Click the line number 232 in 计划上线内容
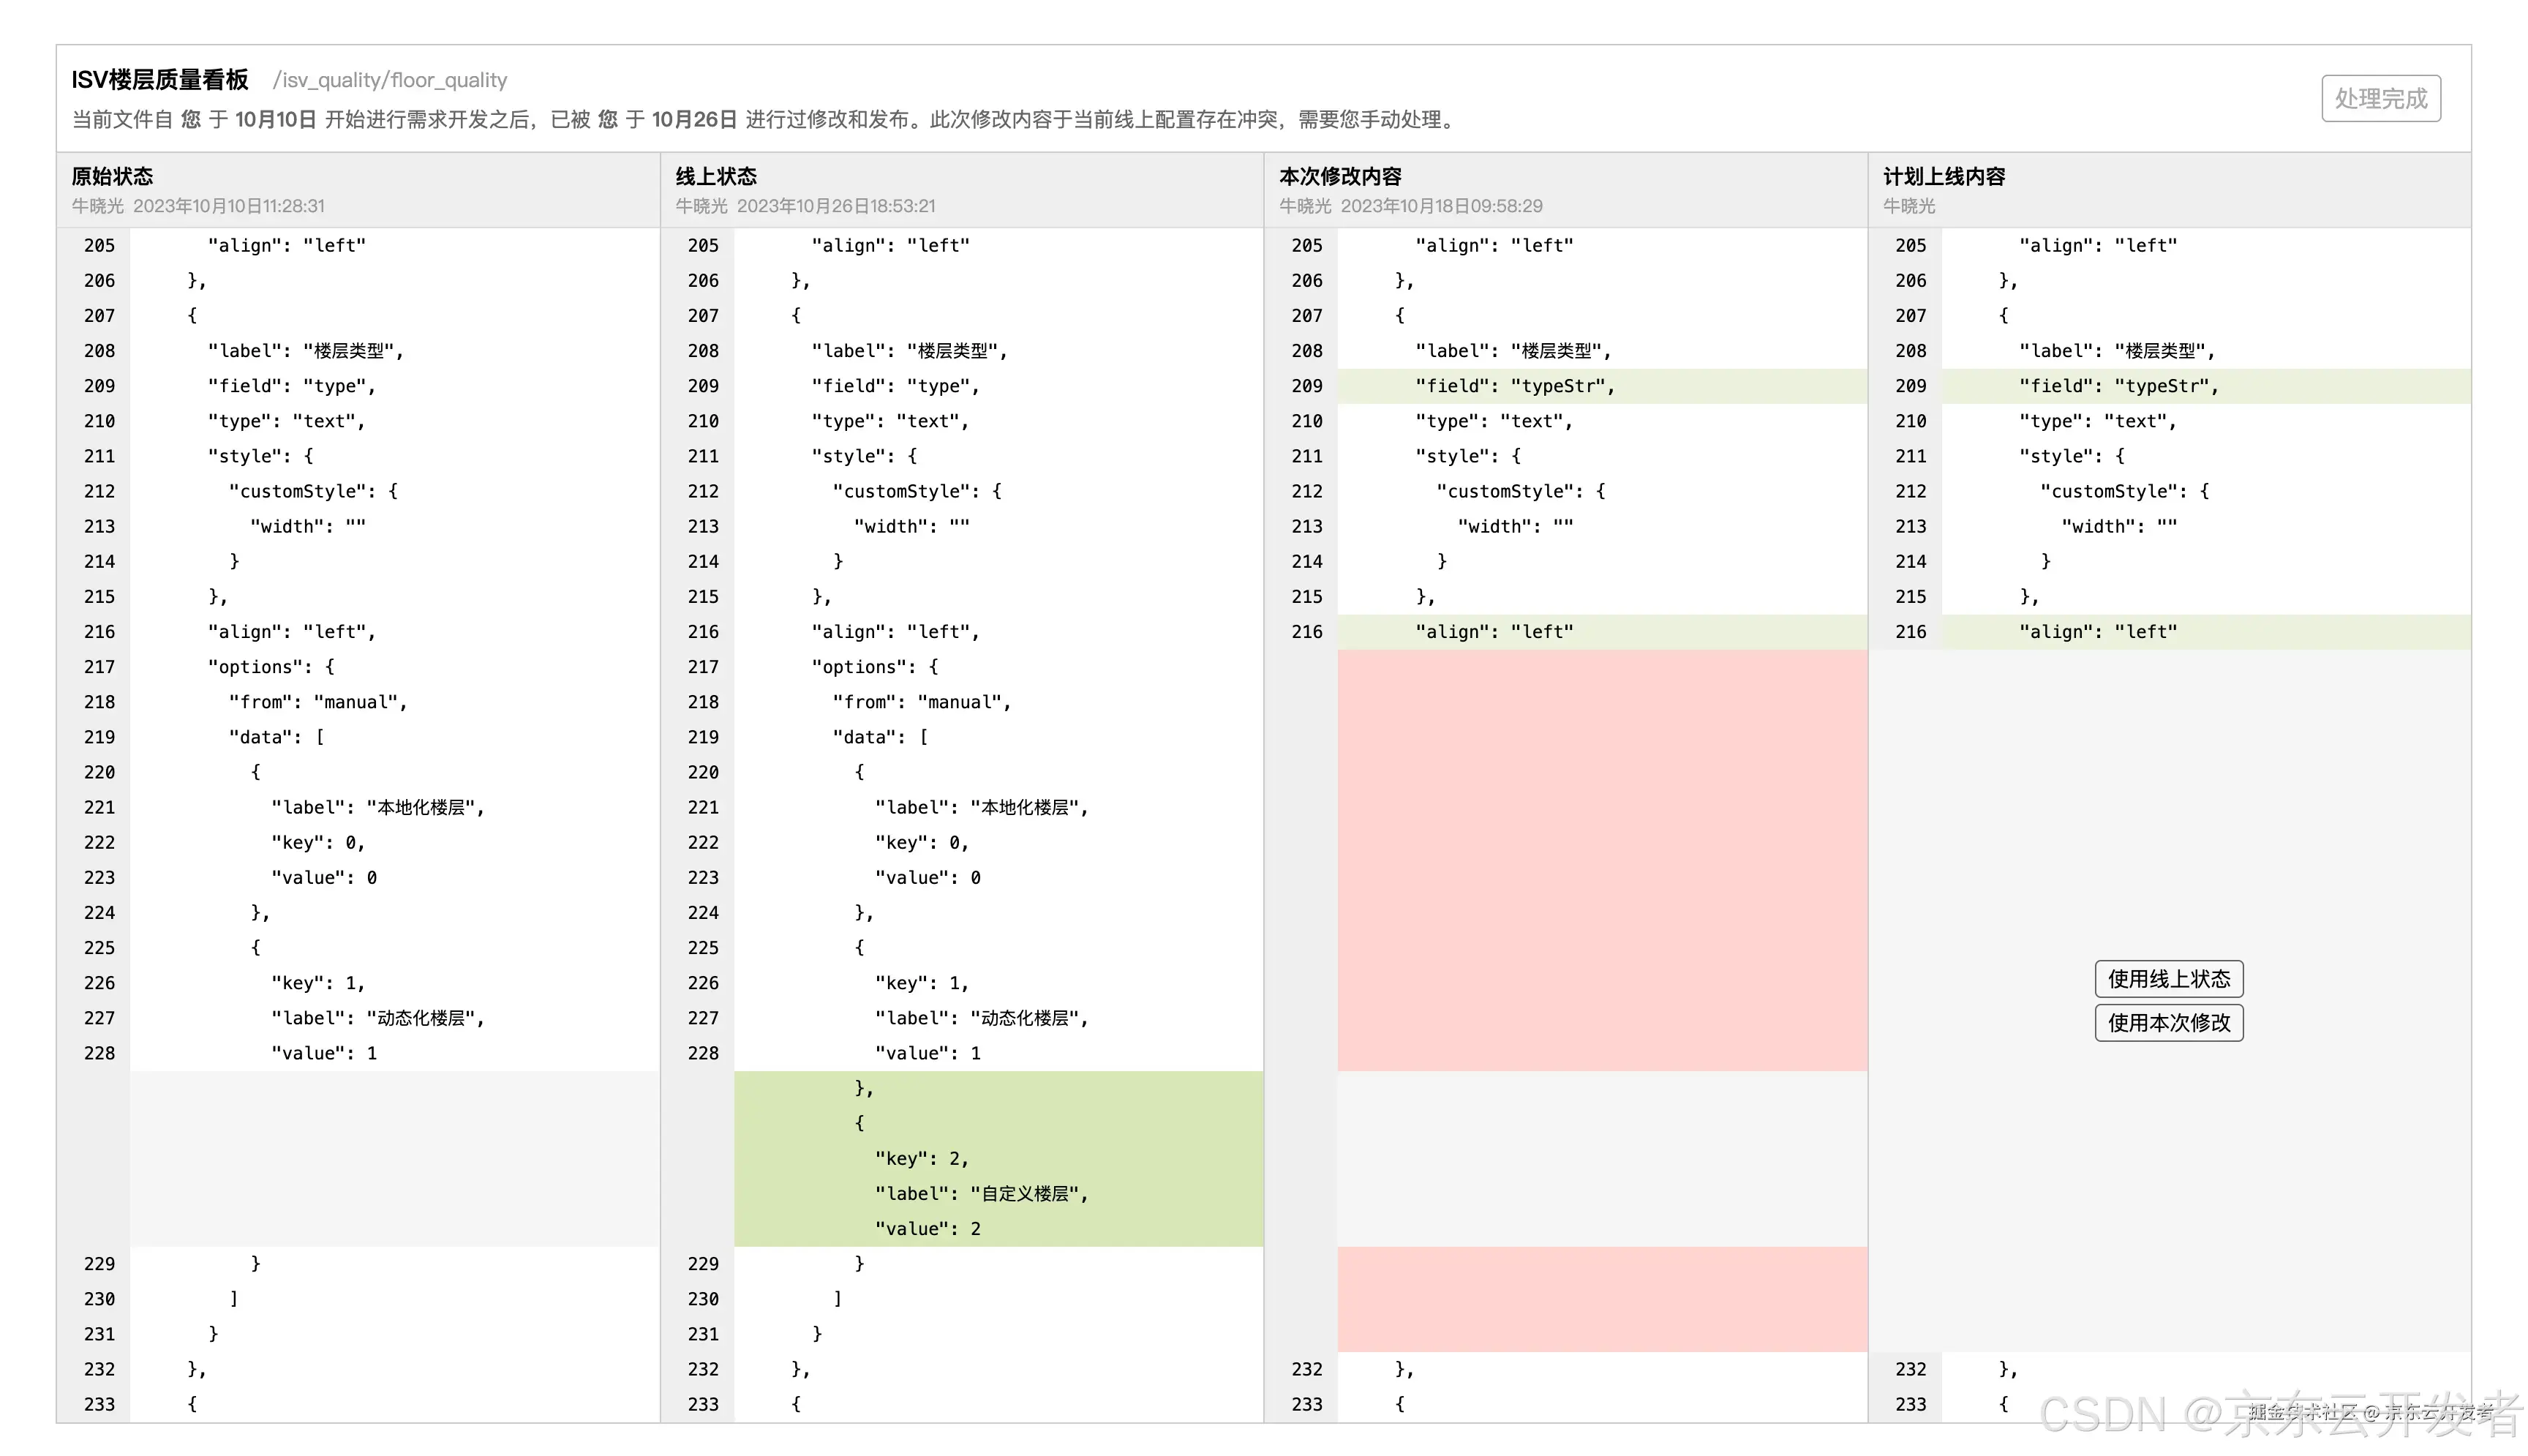Viewport: 2528px width, 1456px height. click(1910, 1369)
